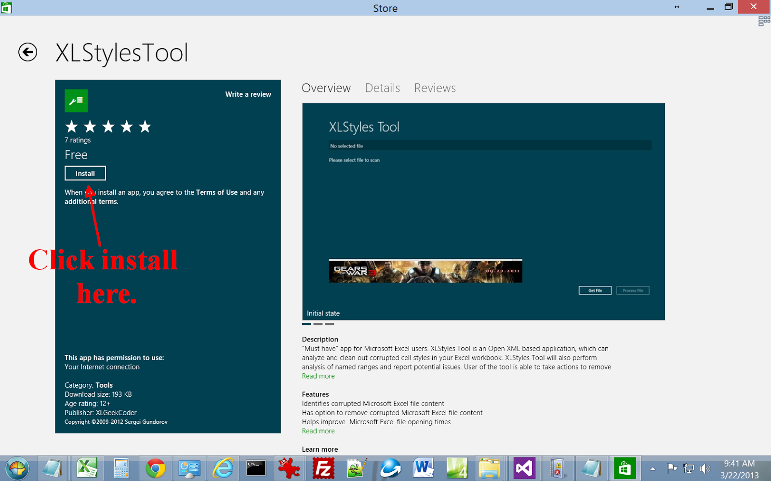Switch to the Details tab
771x481 pixels.
click(382, 88)
